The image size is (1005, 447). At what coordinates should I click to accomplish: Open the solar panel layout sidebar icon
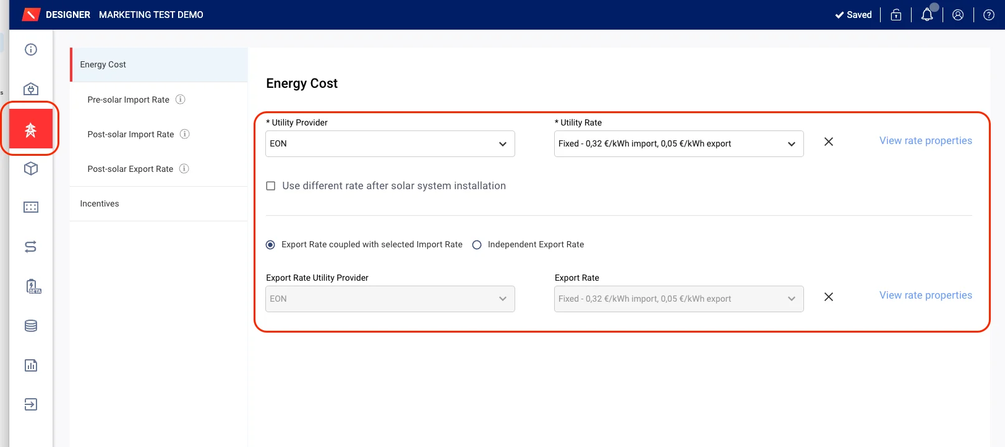31,207
